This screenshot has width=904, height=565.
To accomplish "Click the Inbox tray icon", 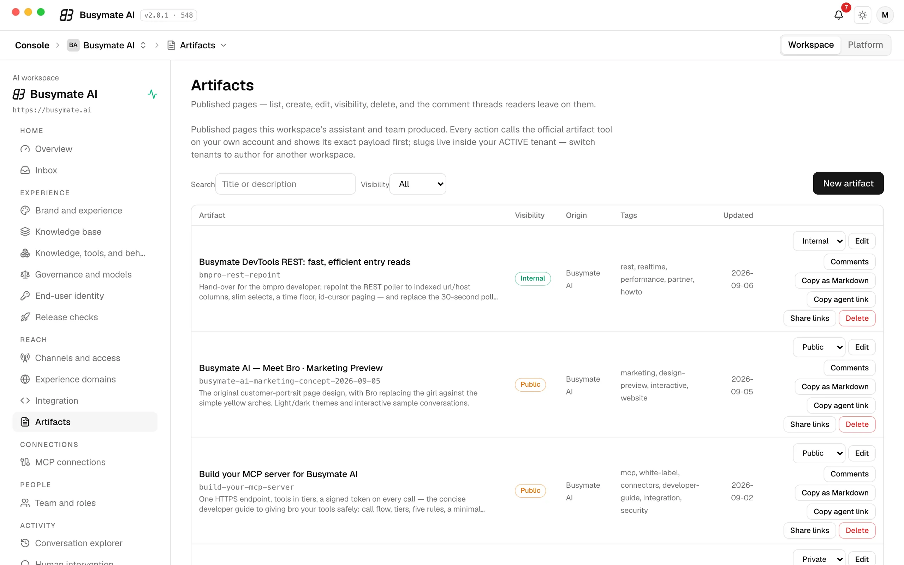I will [x=25, y=170].
